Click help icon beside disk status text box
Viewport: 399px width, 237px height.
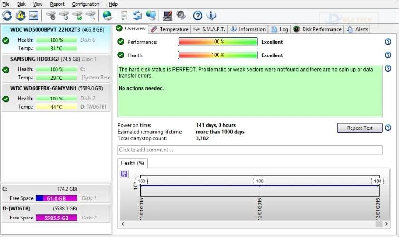388,68
